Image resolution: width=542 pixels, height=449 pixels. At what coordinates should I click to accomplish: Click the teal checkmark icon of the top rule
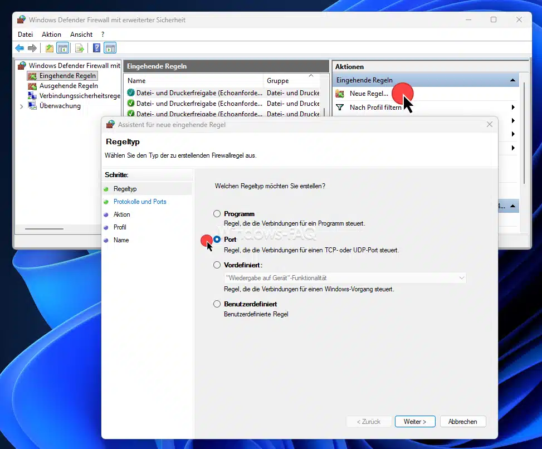coord(131,92)
